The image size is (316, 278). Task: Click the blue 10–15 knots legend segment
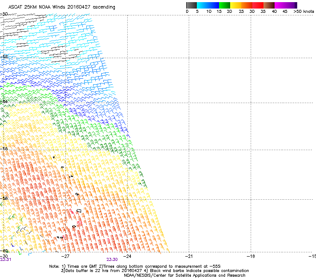[x=214, y=5]
